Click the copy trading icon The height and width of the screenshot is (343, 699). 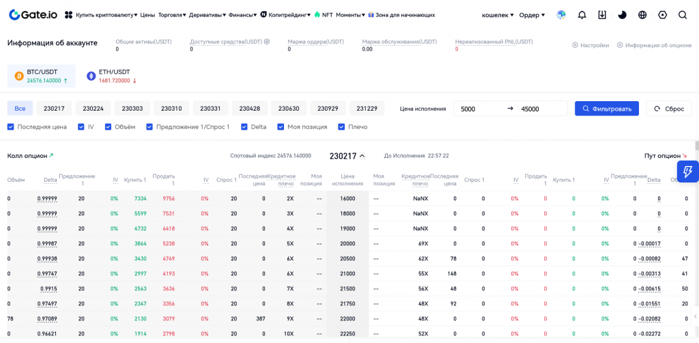pos(263,15)
